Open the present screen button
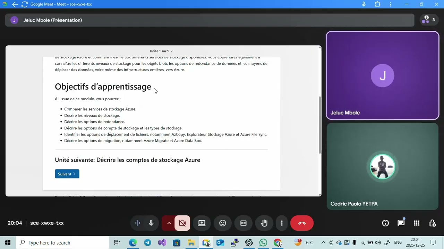Viewport: 444px width, 249px height. coord(202,223)
